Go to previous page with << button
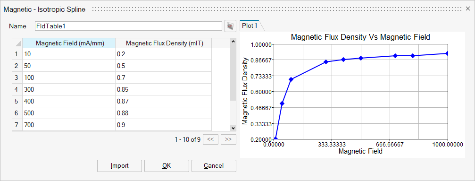Image resolution: width=475 pixels, height=181 pixels. pos(210,139)
